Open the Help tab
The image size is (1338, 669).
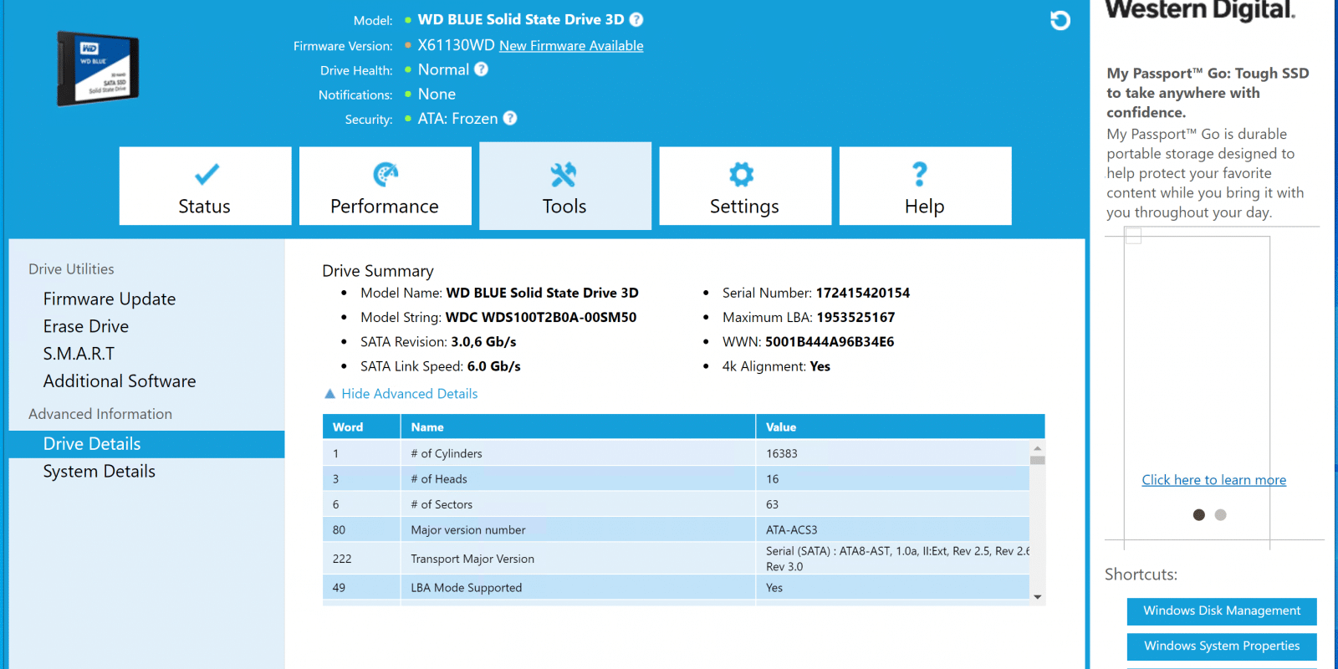(925, 186)
